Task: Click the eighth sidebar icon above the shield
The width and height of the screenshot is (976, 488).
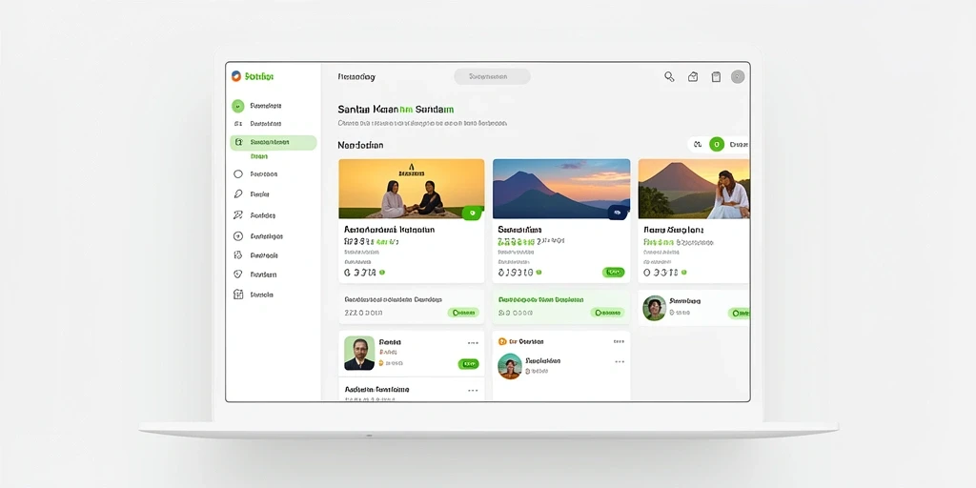Action: [237, 255]
